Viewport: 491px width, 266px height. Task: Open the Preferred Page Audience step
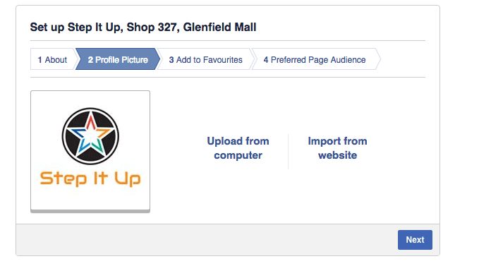(x=315, y=59)
